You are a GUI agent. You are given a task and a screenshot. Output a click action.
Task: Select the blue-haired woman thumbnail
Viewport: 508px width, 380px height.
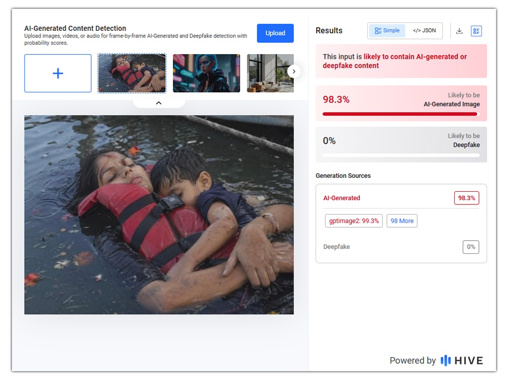(207, 73)
